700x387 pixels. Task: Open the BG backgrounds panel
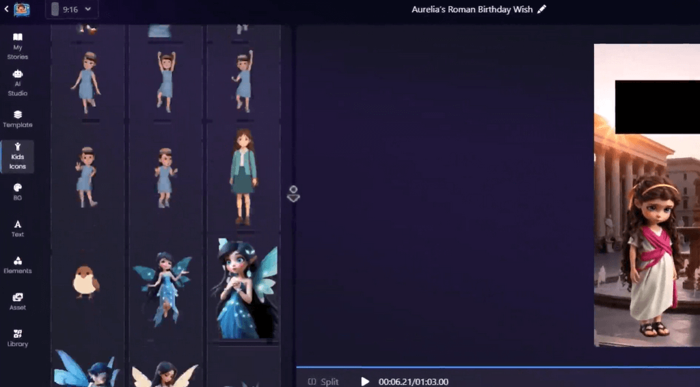coord(17,192)
